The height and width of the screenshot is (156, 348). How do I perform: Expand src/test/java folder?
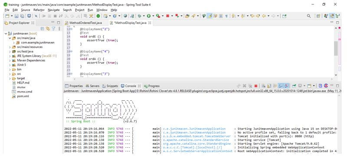[x=10, y=51]
